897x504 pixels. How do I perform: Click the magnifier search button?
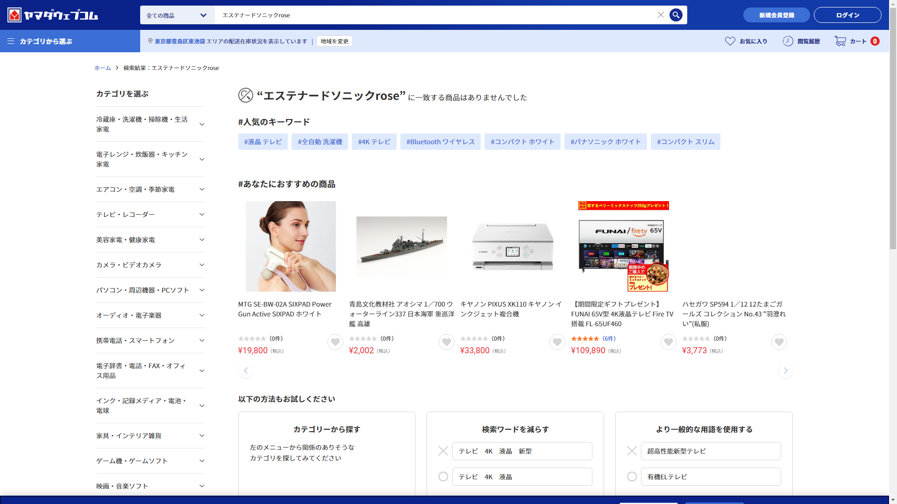point(676,15)
